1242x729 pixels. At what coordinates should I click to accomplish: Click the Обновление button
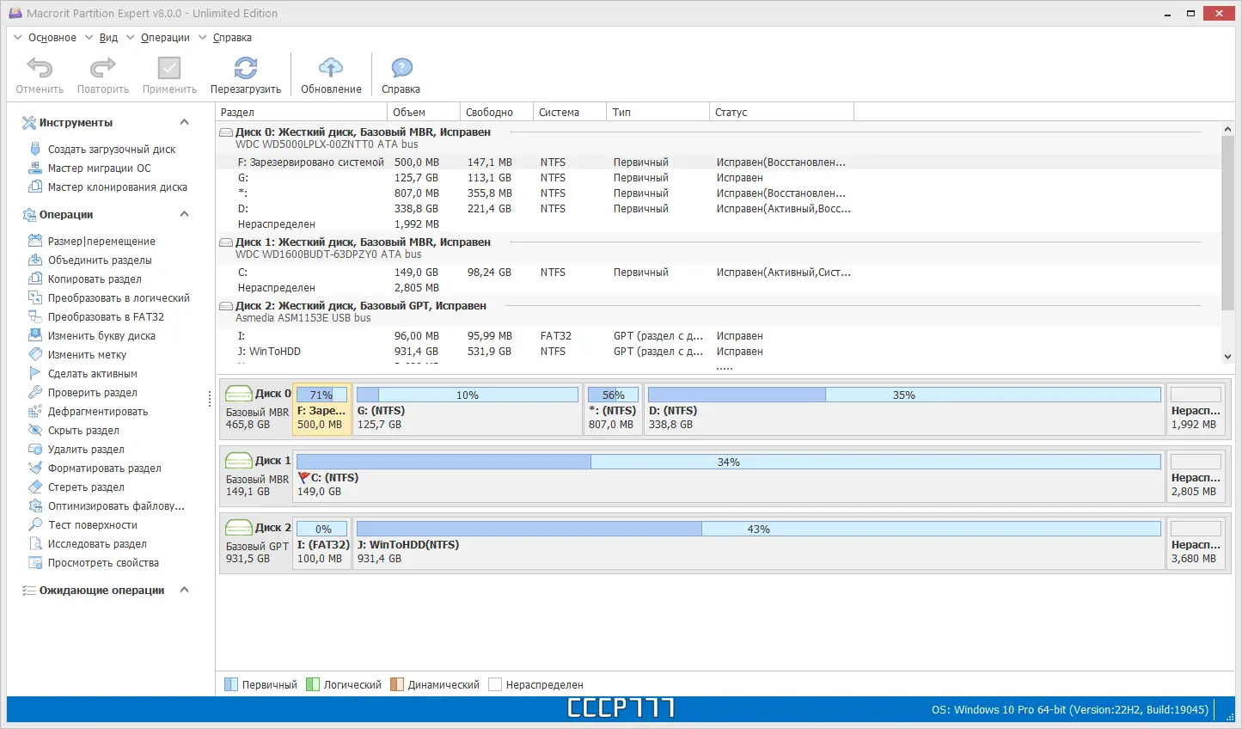331,74
